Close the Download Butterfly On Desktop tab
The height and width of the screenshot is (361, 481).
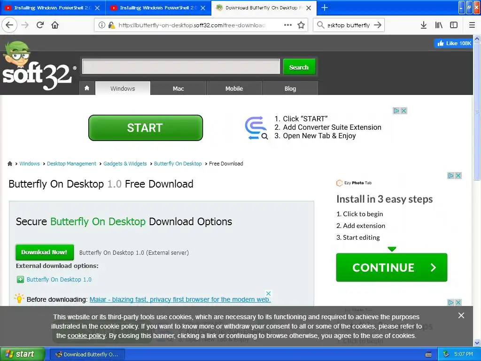pyautogui.click(x=309, y=8)
